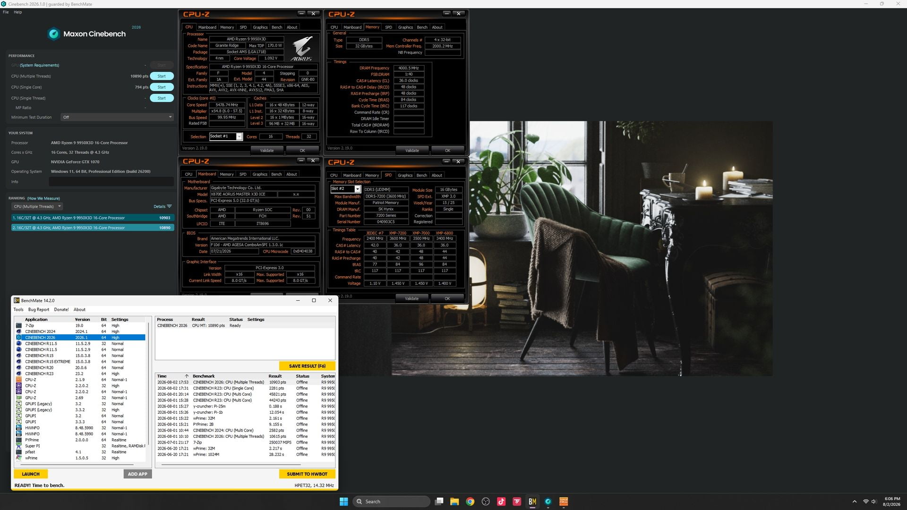907x510 pixels.
Task: Open the Windows Start menu
Action: click(x=344, y=501)
